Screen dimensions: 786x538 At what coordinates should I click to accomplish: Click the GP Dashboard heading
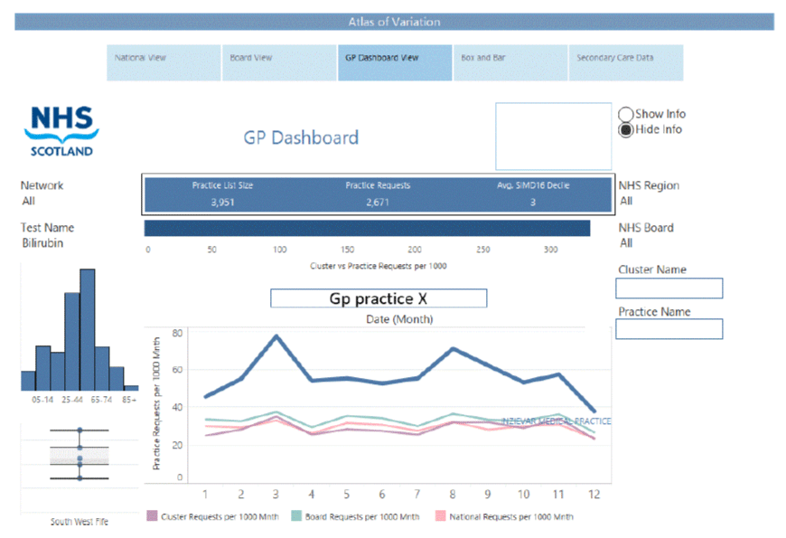tap(301, 137)
